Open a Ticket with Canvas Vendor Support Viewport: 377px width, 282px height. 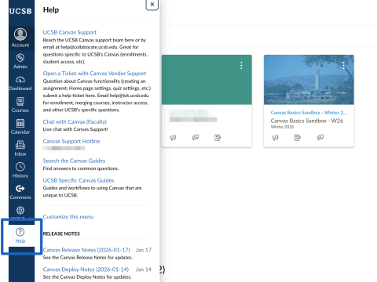(94, 74)
